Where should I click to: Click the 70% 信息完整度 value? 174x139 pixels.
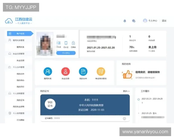132,47
